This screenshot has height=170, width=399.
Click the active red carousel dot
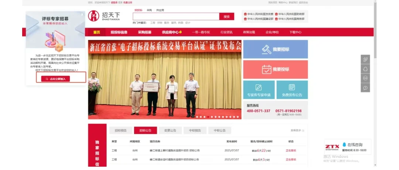(x=208, y=117)
